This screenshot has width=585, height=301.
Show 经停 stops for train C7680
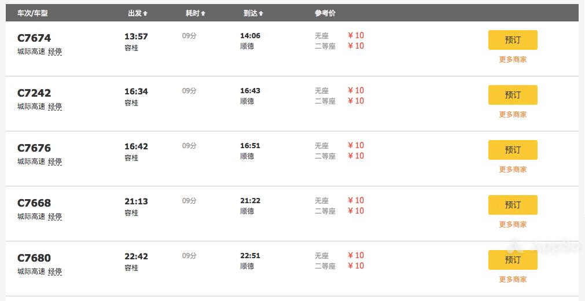(55, 271)
